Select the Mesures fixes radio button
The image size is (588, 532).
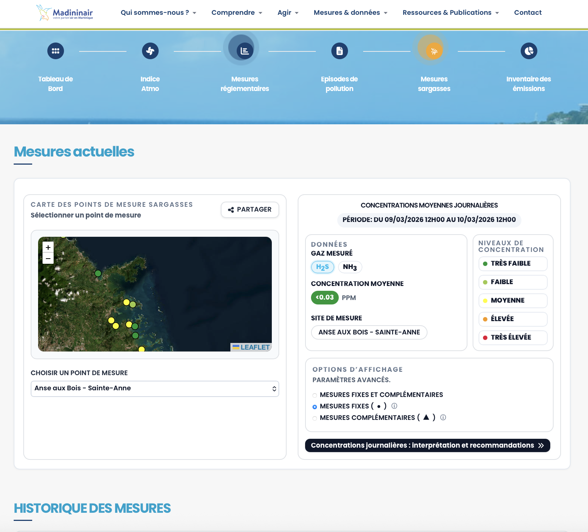point(315,407)
